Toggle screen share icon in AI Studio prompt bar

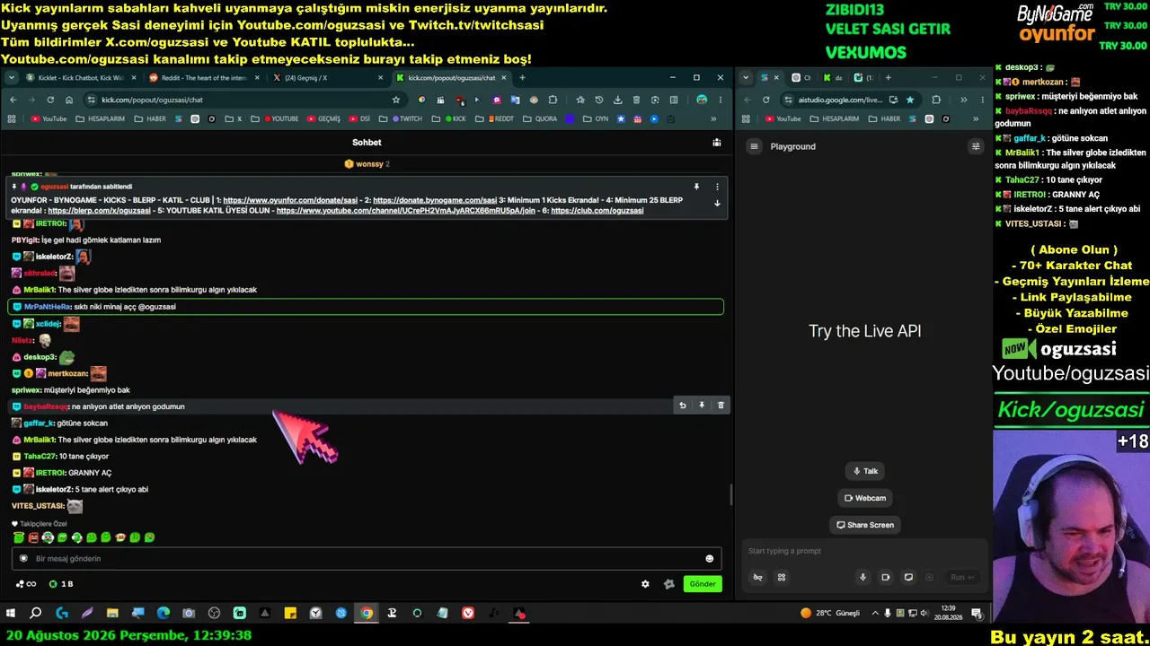908,577
